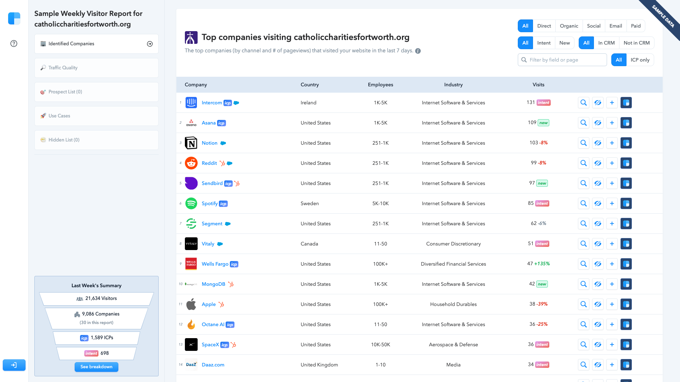Hide Spotify using its eye-slash icon
680x382 pixels.
click(x=598, y=203)
